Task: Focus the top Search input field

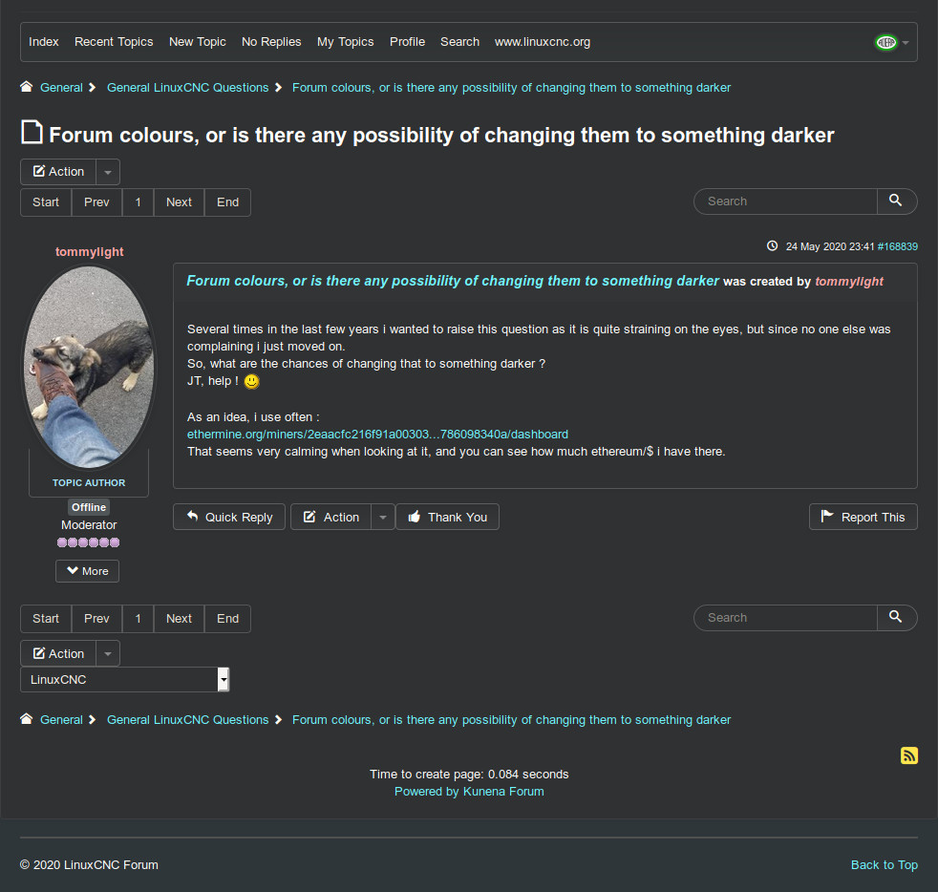Action: coord(785,201)
